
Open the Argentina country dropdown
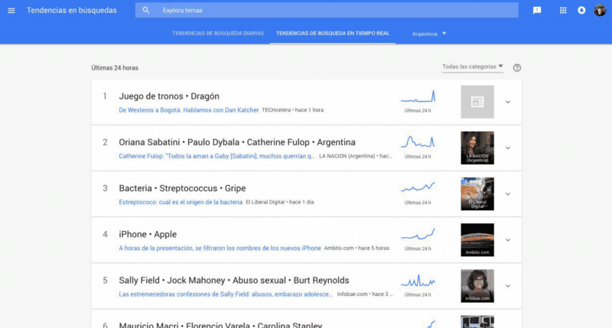(x=429, y=34)
